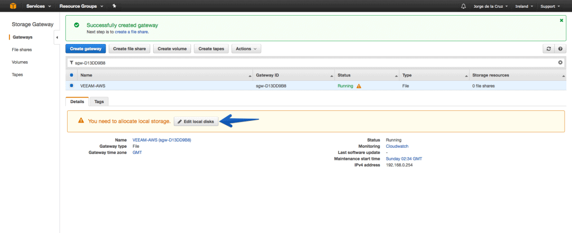Open the Services dropdown menu

39,6
